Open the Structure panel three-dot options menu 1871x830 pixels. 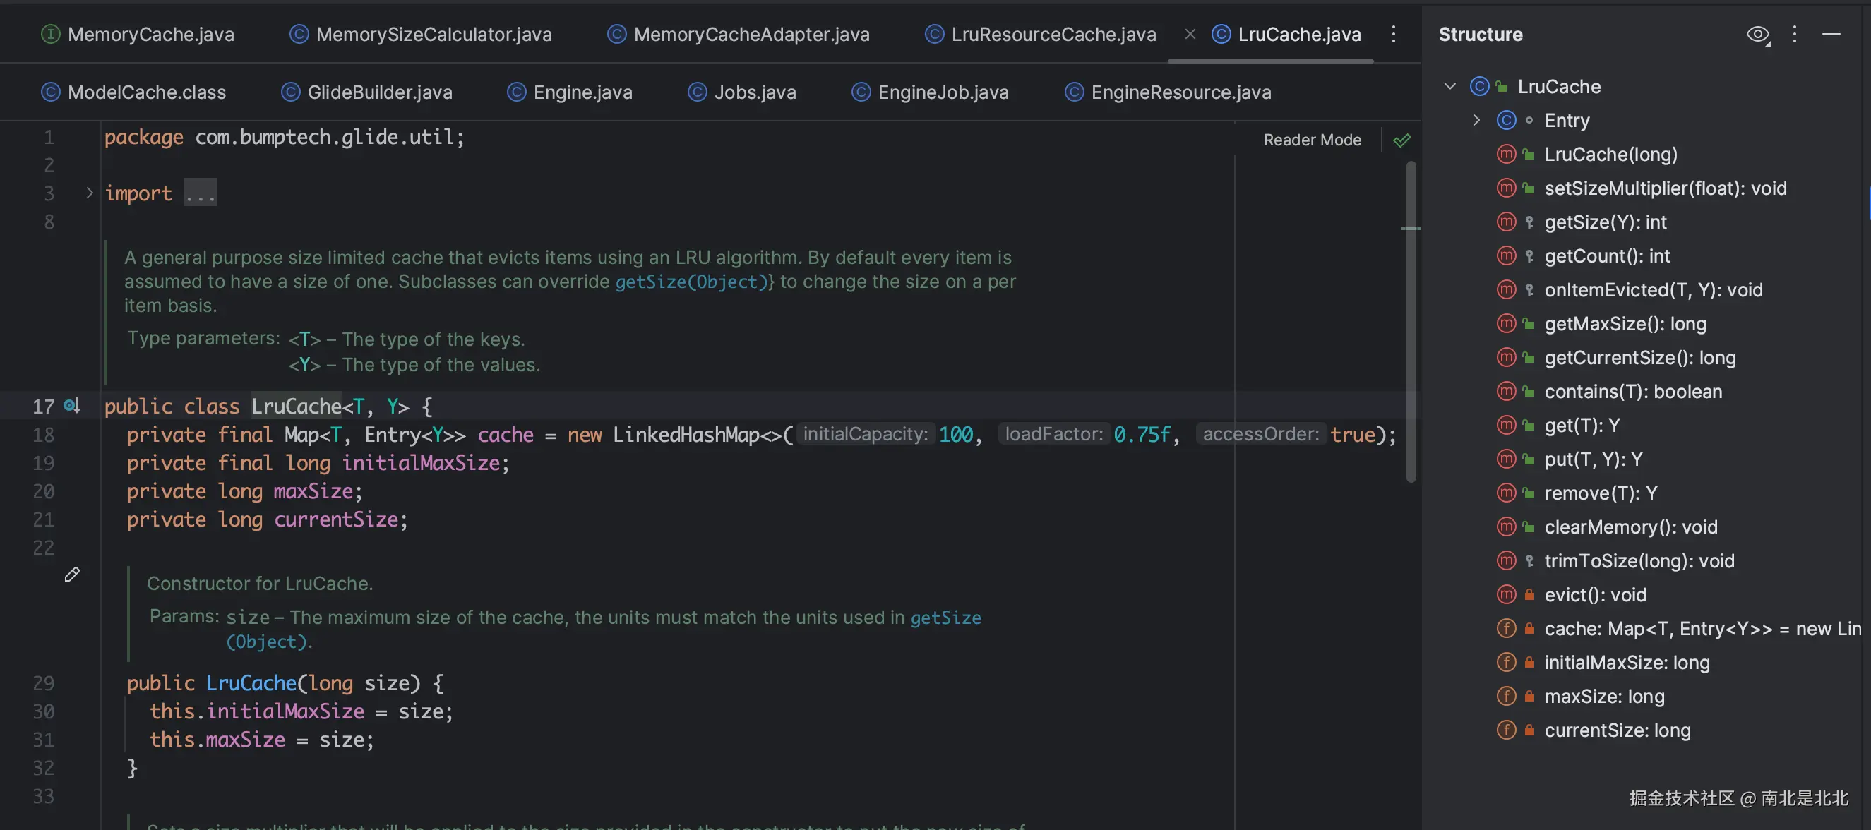pyautogui.click(x=1794, y=34)
